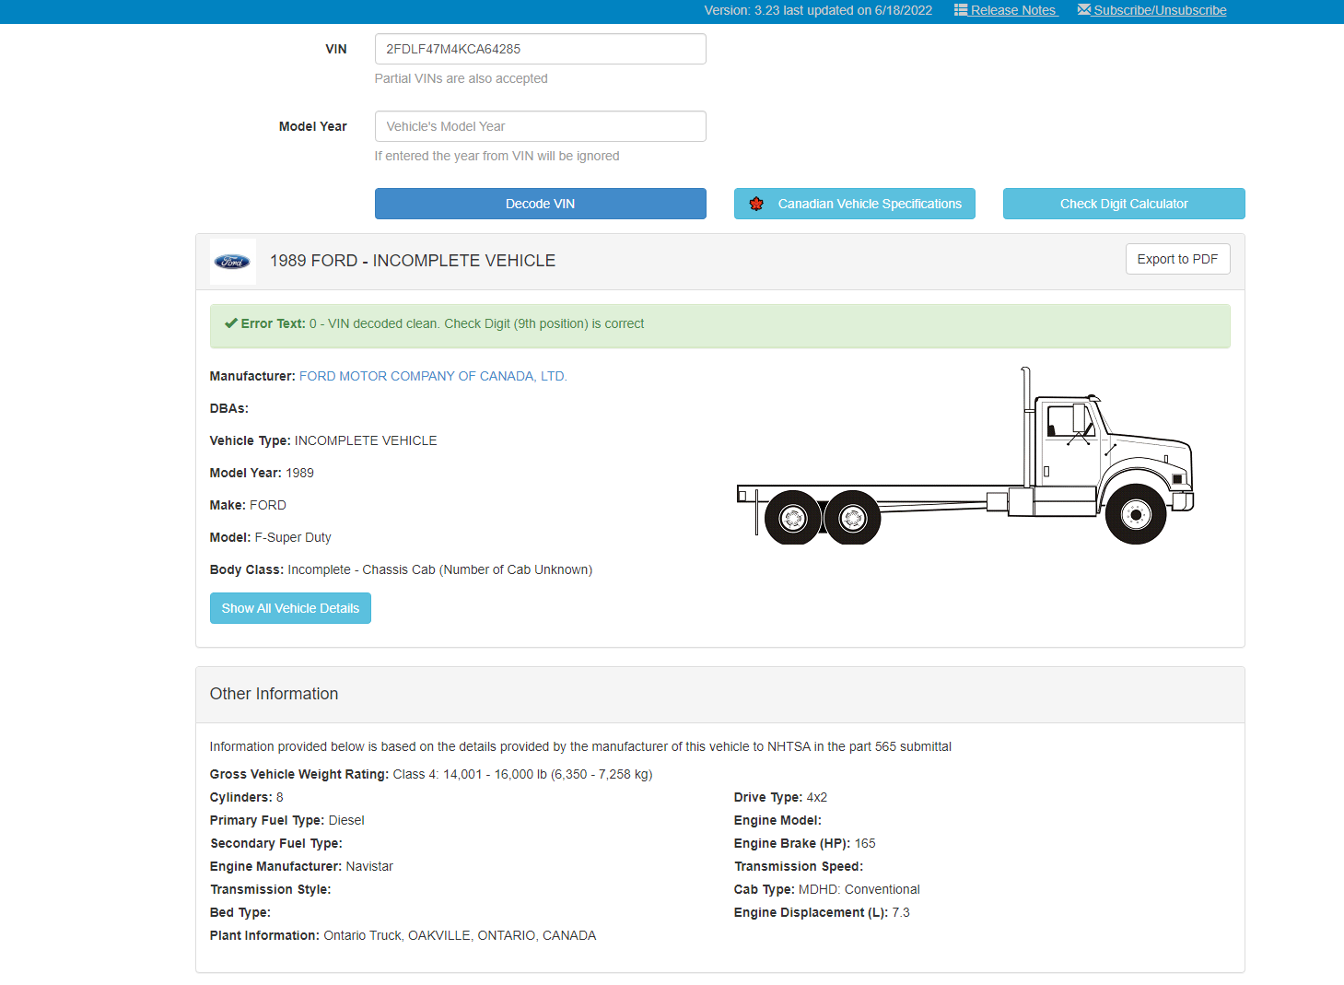
Task: Click the green checkmark in the Error Text banner
Action: point(229,323)
